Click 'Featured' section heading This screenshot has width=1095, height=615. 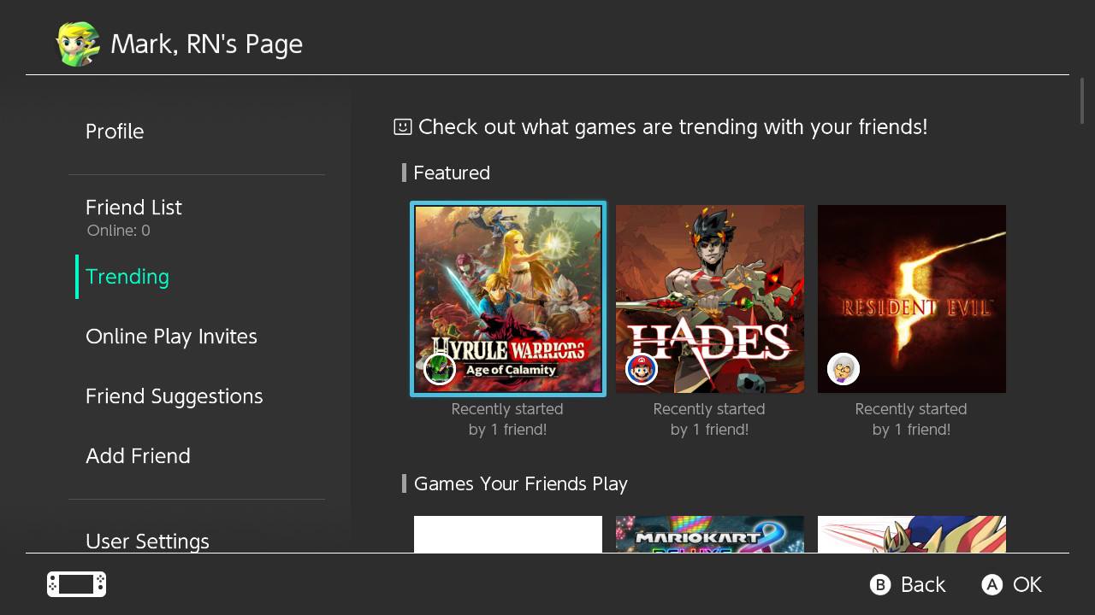pyautogui.click(x=452, y=173)
